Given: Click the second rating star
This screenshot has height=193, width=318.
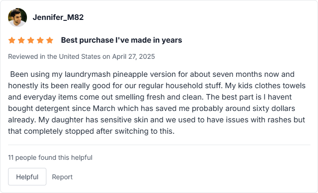Looking at the screenshot, I should point(21,40).
